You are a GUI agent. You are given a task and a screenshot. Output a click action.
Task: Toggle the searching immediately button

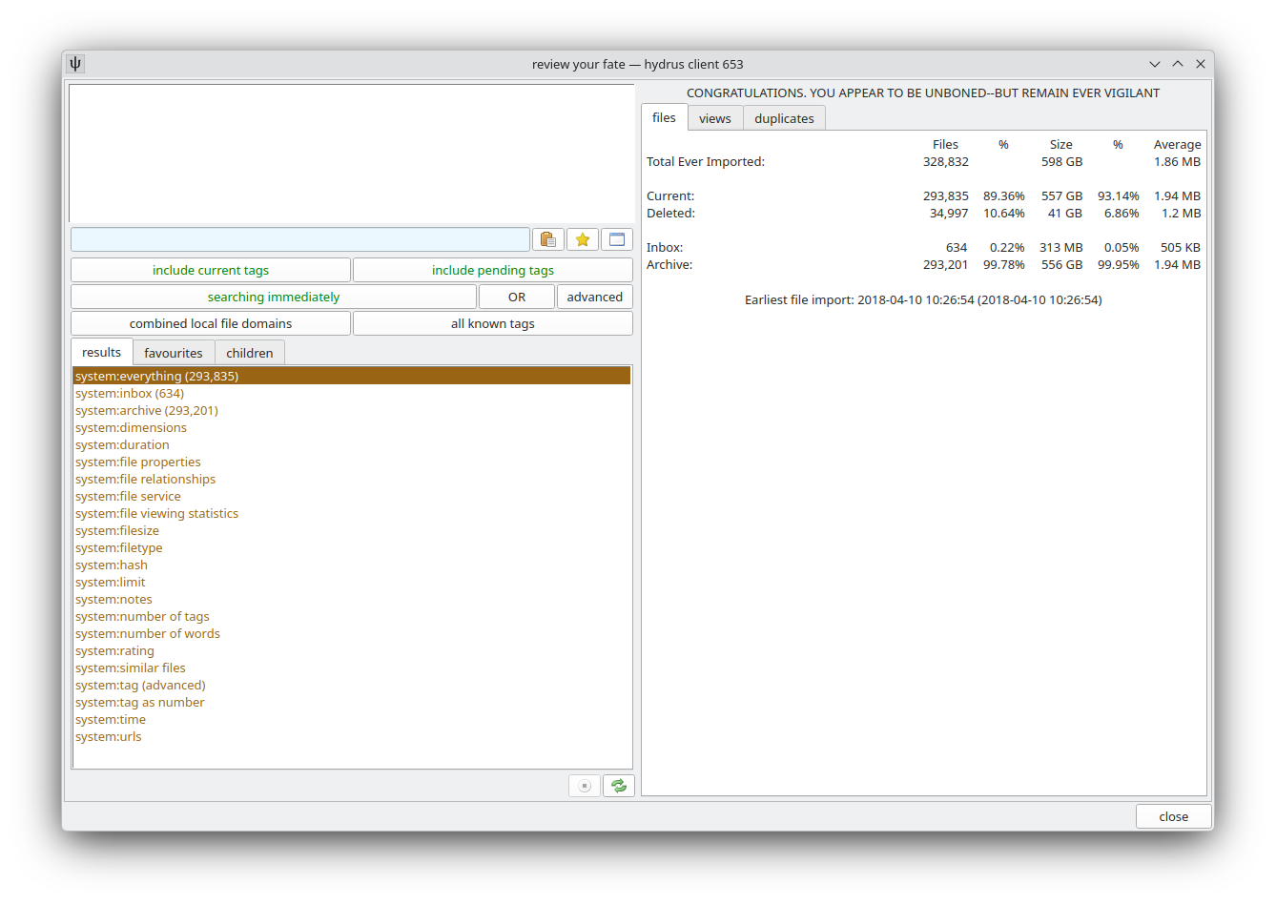tap(274, 297)
